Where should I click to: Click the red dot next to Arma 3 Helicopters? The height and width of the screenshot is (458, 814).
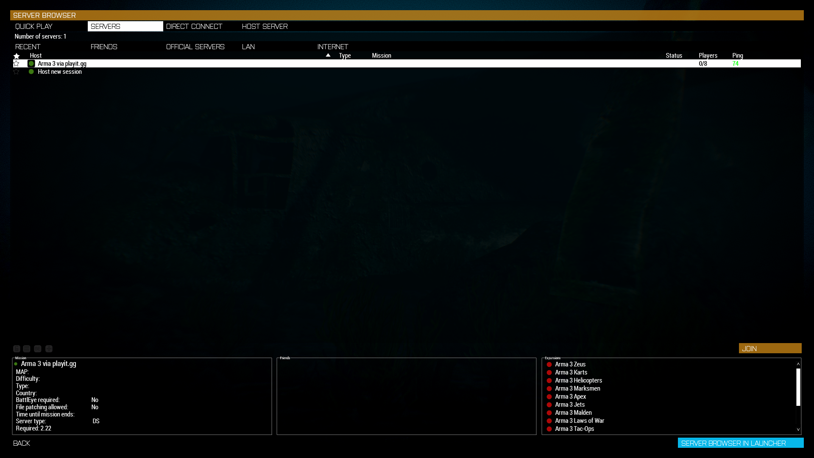[x=549, y=380]
